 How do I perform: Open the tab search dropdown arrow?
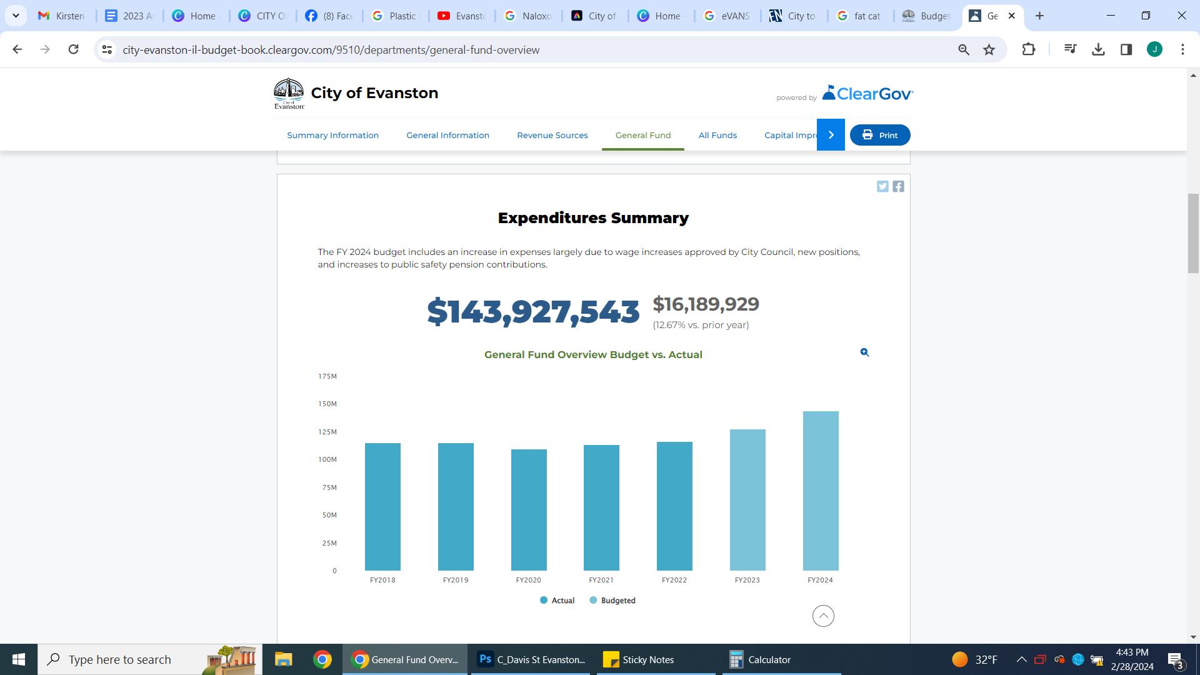16,16
